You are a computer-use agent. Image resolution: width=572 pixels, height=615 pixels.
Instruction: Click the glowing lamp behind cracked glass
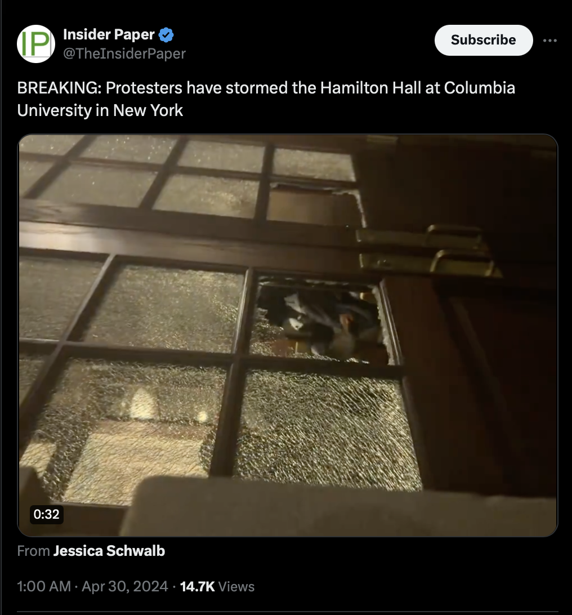tap(143, 404)
